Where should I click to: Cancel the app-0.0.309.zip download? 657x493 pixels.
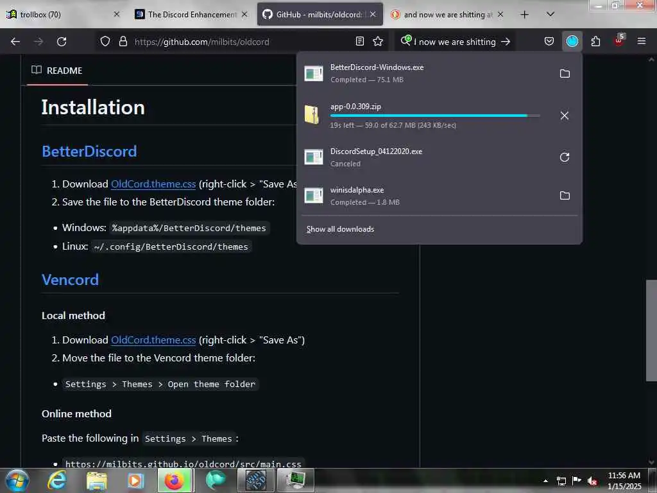pos(565,116)
